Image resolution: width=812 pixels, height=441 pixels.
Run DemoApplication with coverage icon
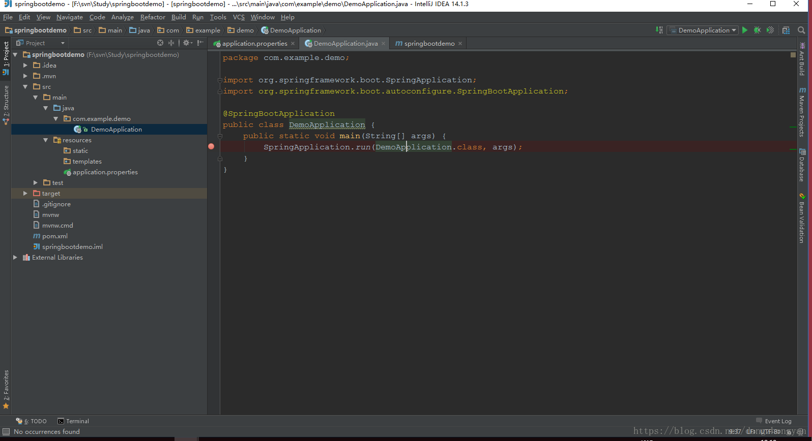(770, 30)
